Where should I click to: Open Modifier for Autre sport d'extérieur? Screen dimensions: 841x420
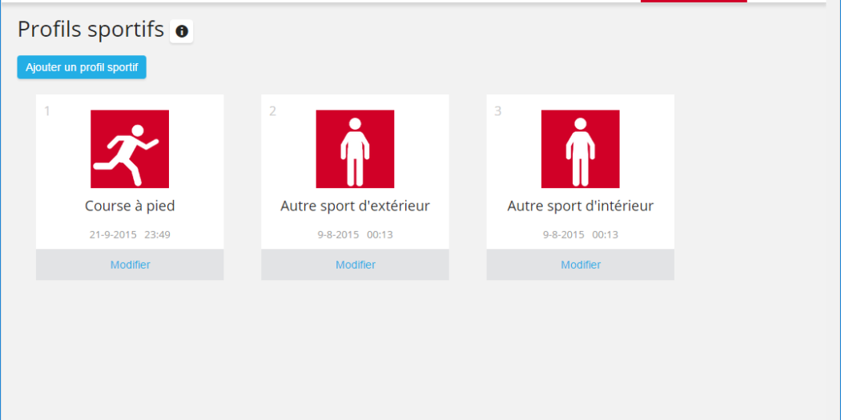click(355, 265)
